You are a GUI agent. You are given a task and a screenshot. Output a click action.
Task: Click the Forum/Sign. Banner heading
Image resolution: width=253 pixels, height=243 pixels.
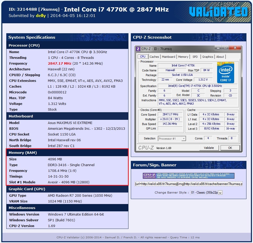(155, 165)
